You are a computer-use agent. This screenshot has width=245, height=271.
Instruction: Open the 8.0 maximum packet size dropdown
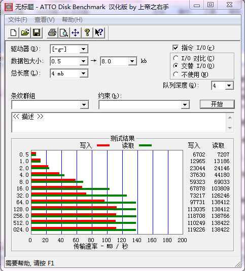[132, 61]
